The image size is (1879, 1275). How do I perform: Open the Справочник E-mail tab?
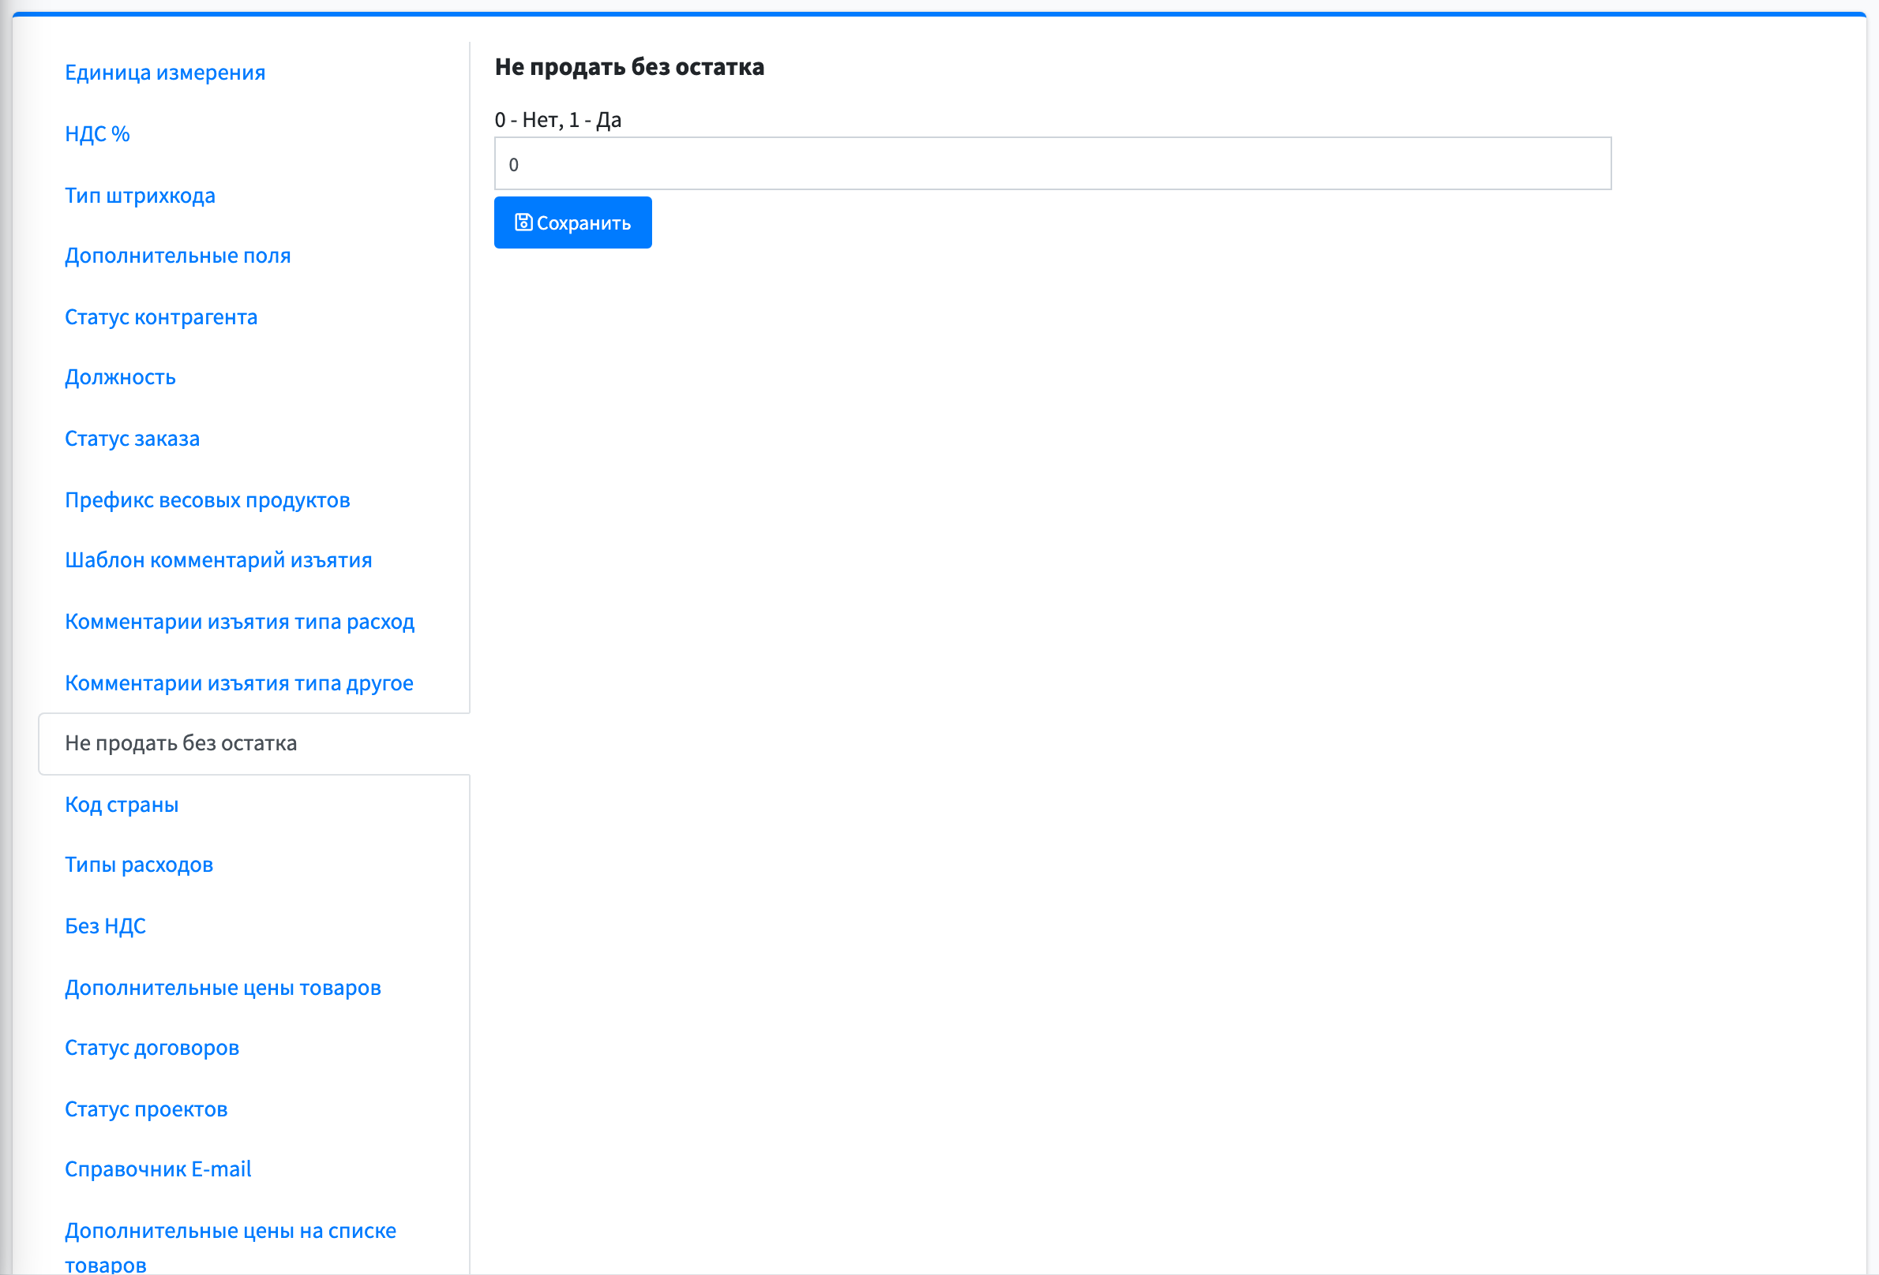(158, 1169)
